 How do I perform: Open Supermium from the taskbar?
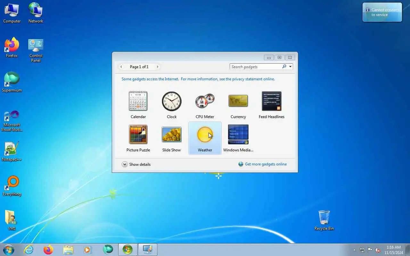(x=108, y=250)
